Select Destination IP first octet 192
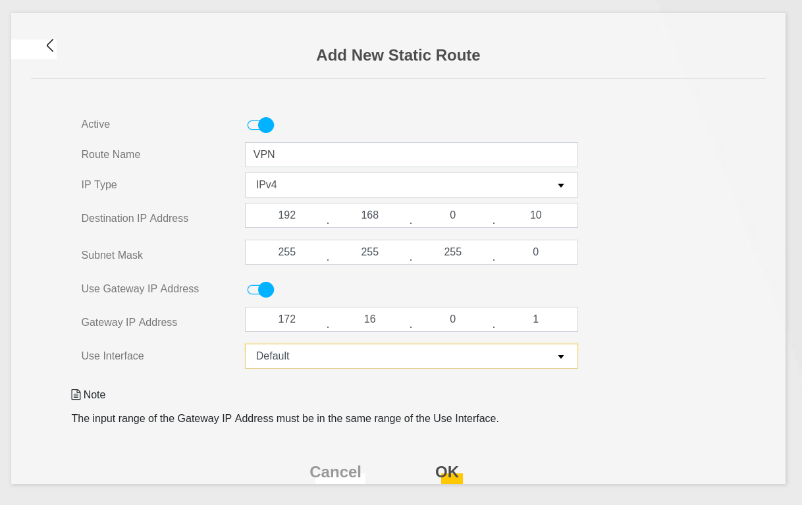 point(286,215)
